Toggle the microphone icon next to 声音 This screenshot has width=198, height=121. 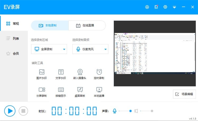(x=115, y=111)
